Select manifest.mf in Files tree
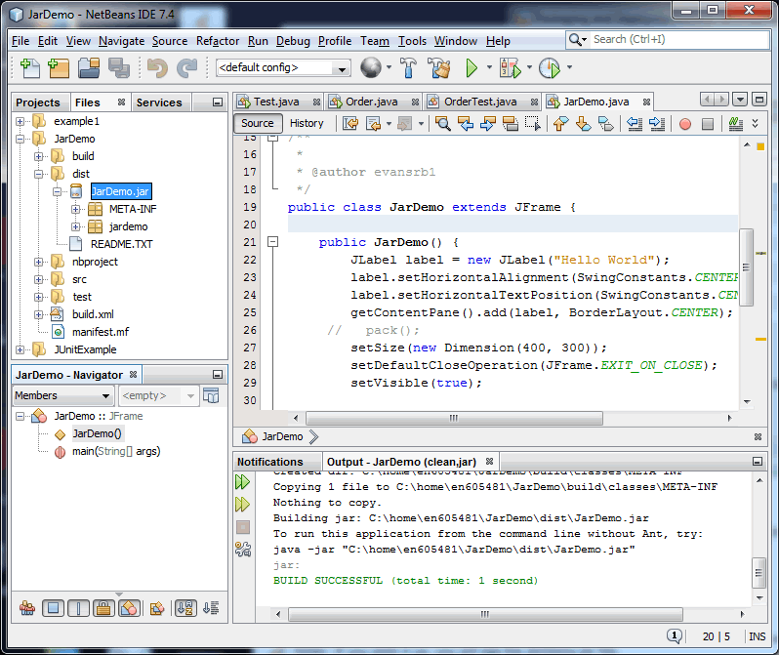 pos(101,332)
